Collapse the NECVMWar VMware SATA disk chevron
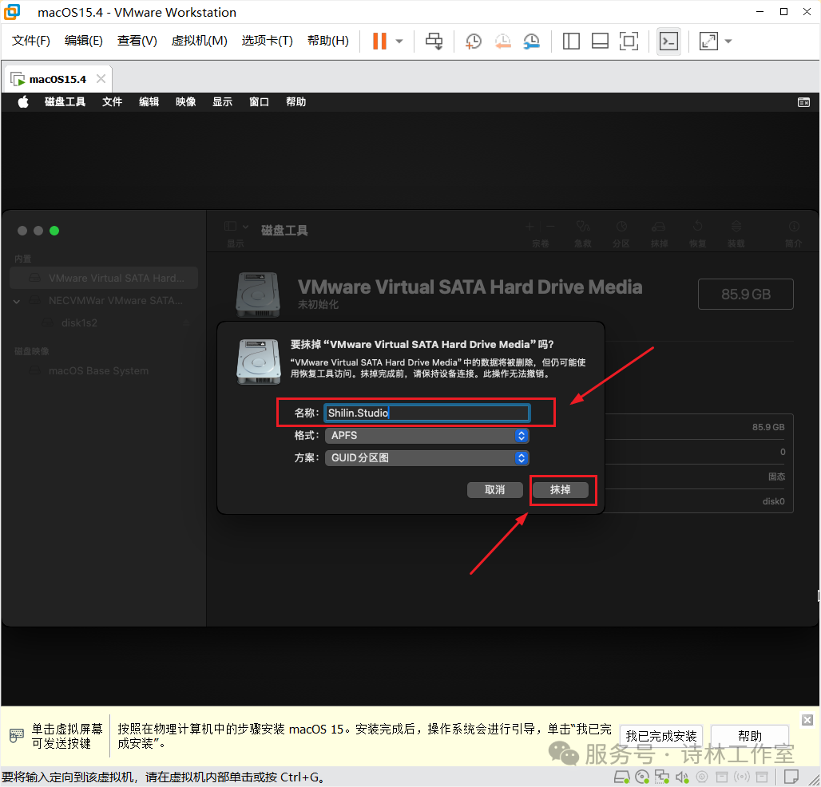 (17, 302)
